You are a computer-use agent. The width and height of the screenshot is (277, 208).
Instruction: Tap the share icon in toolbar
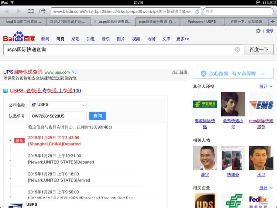pos(42,11)
